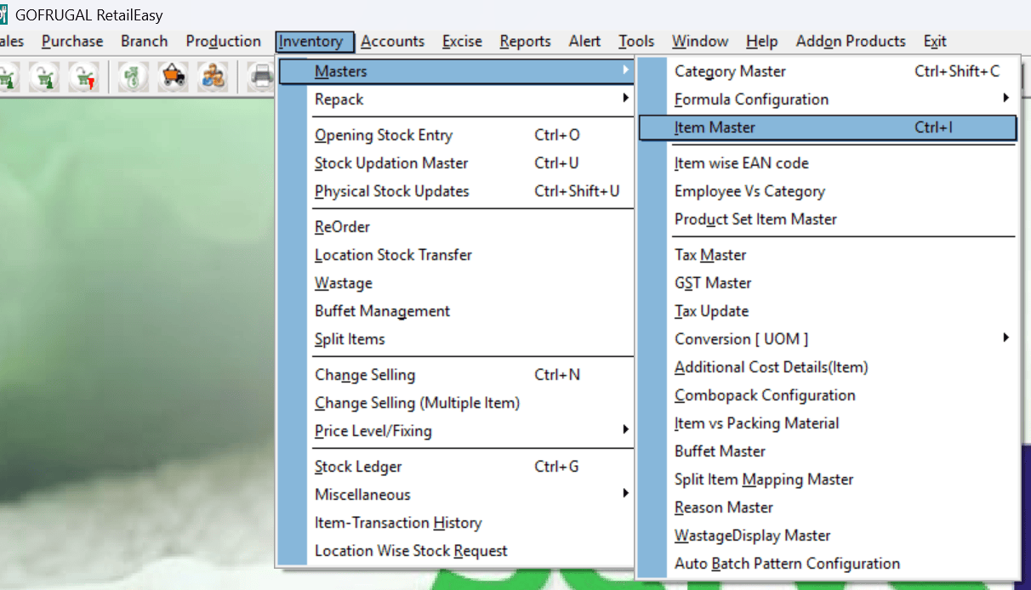Expand the Conversion [ UOM ] submenu
Viewport: 1031px width, 590px height.
1006,338
